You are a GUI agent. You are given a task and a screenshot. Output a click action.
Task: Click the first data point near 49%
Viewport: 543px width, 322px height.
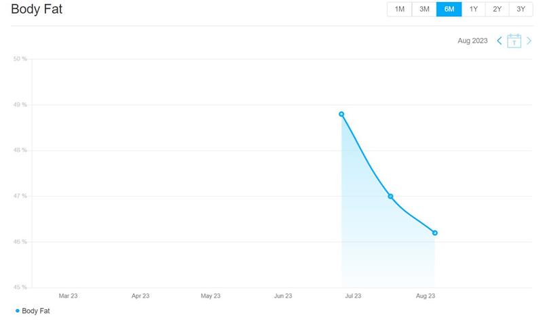(x=341, y=114)
